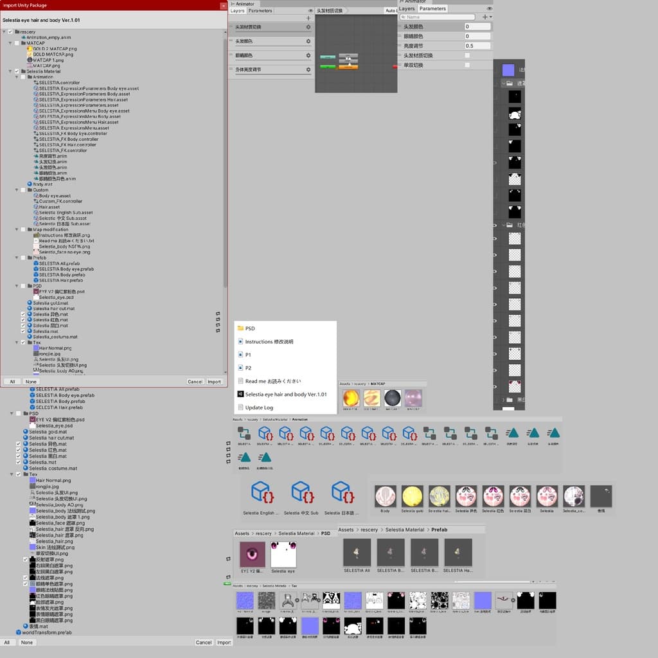Select the Selestia 中文 Sub asset icon

(x=303, y=492)
